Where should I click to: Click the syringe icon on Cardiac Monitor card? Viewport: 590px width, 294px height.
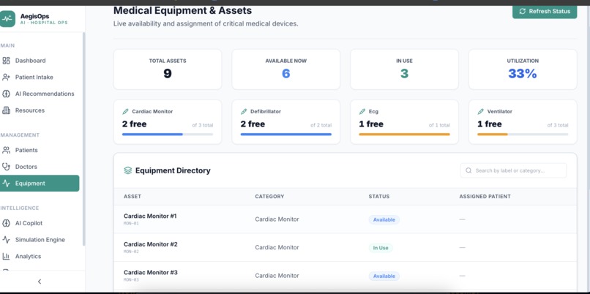pyautogui.click(x=125, y=112)
